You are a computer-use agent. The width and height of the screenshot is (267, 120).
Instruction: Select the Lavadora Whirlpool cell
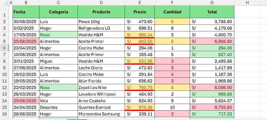point(101,94)
